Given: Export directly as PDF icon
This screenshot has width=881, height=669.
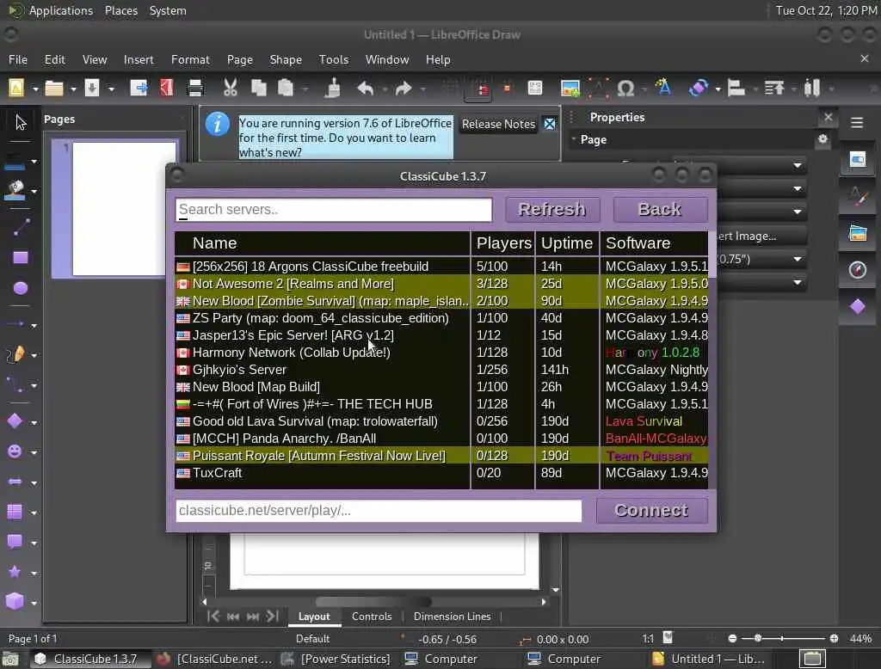Looking at the screenshot, I should pyautogui.click(x=166, y=89).
